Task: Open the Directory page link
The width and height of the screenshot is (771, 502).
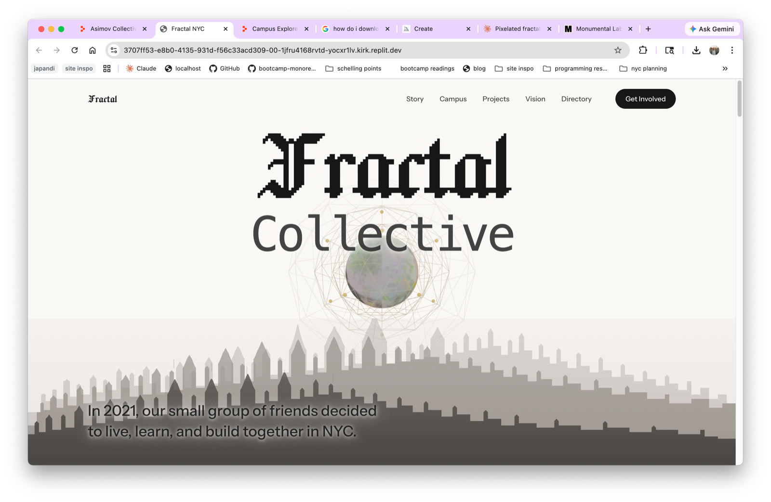Action: pos(576,99)
